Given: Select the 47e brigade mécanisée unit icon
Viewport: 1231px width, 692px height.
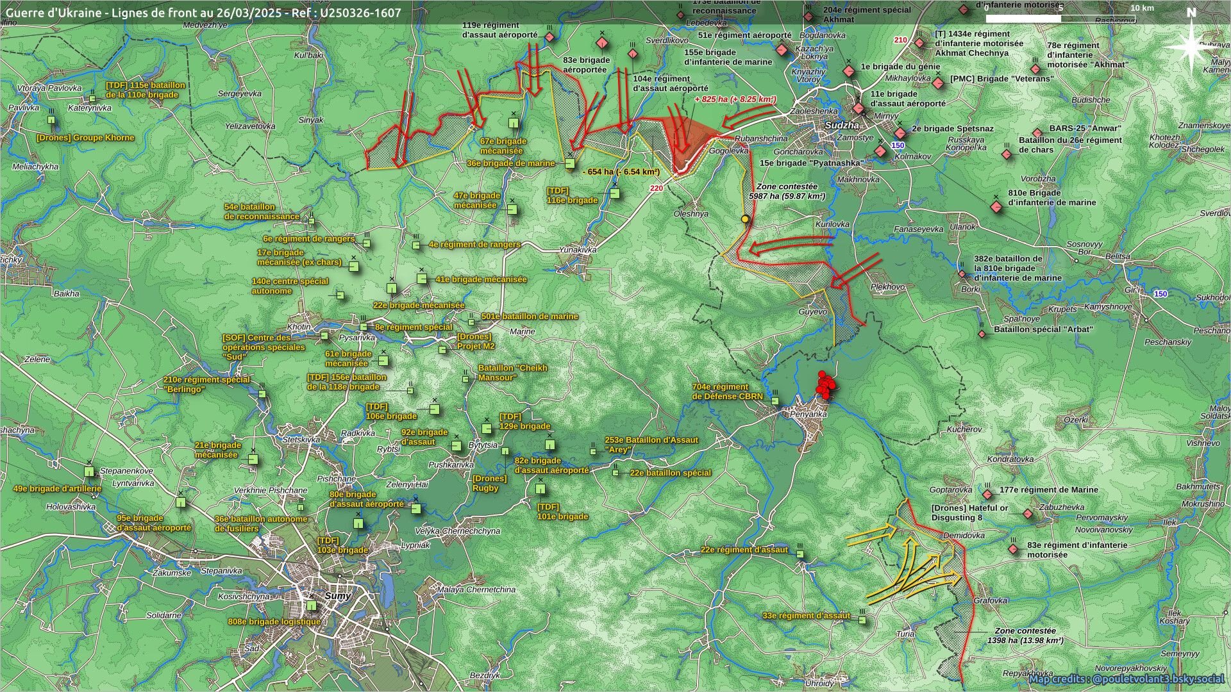Looking at the screenshot, I should 512,210.
